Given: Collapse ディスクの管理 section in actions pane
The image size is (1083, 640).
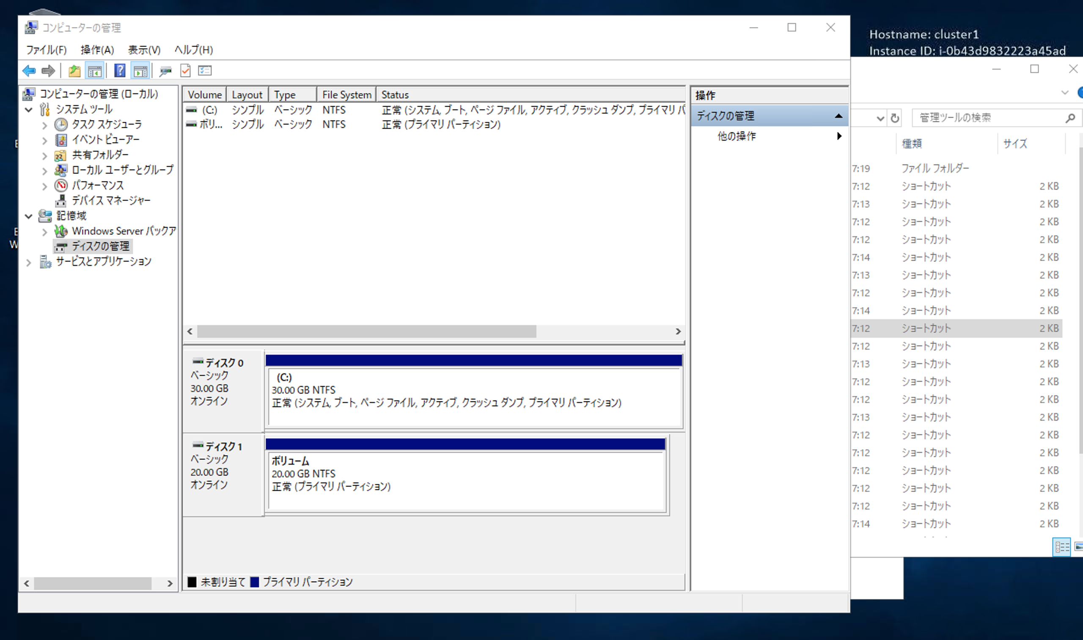Looking at the screenshot, I should pos(838,116).
